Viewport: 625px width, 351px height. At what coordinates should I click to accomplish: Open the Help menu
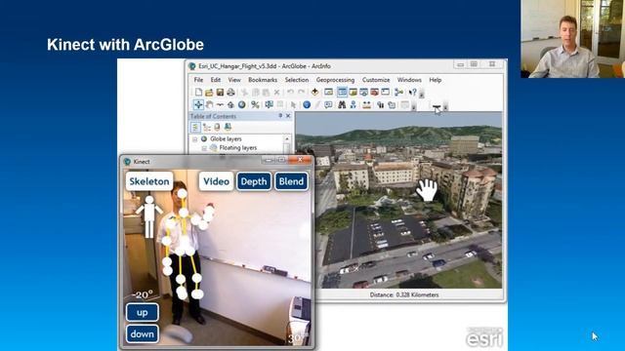point(436,80)
